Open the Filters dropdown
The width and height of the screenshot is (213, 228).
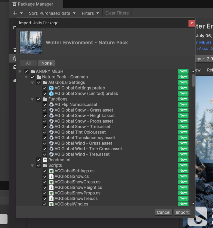click(90, 13)
